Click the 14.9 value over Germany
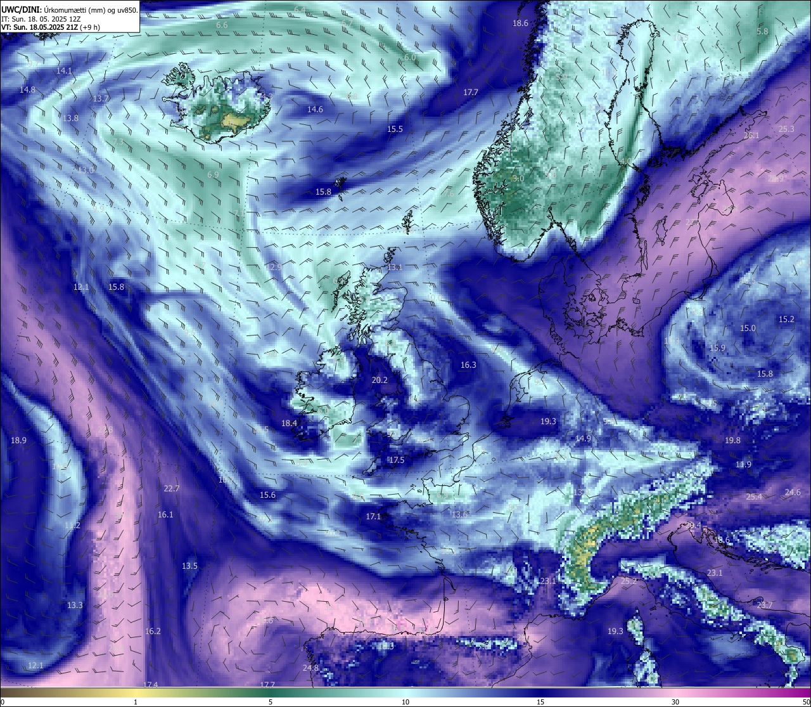 pyautogui.click(x=583, y=438)
